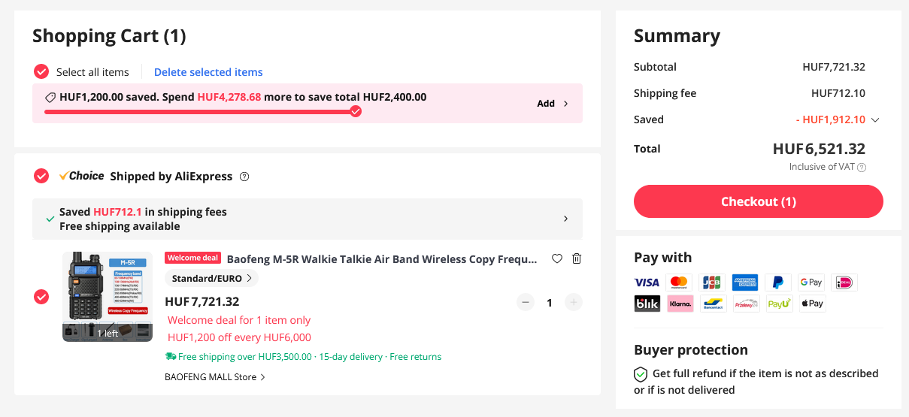Expand the free shipping savings banner arrow
The image size is (909, 417).
565,219
